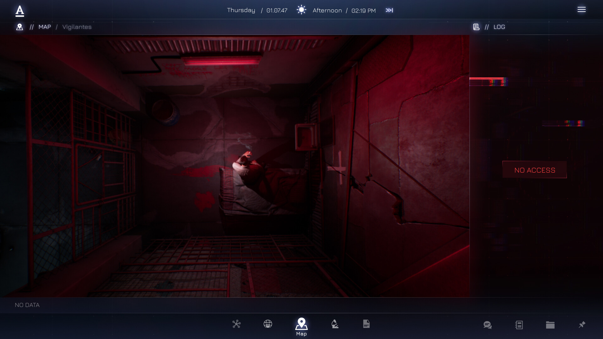Image resolution: width=603 pixels, height=339 pixels.
Task: Open the web browser globe icon
Action: click(x=268, y=324)
